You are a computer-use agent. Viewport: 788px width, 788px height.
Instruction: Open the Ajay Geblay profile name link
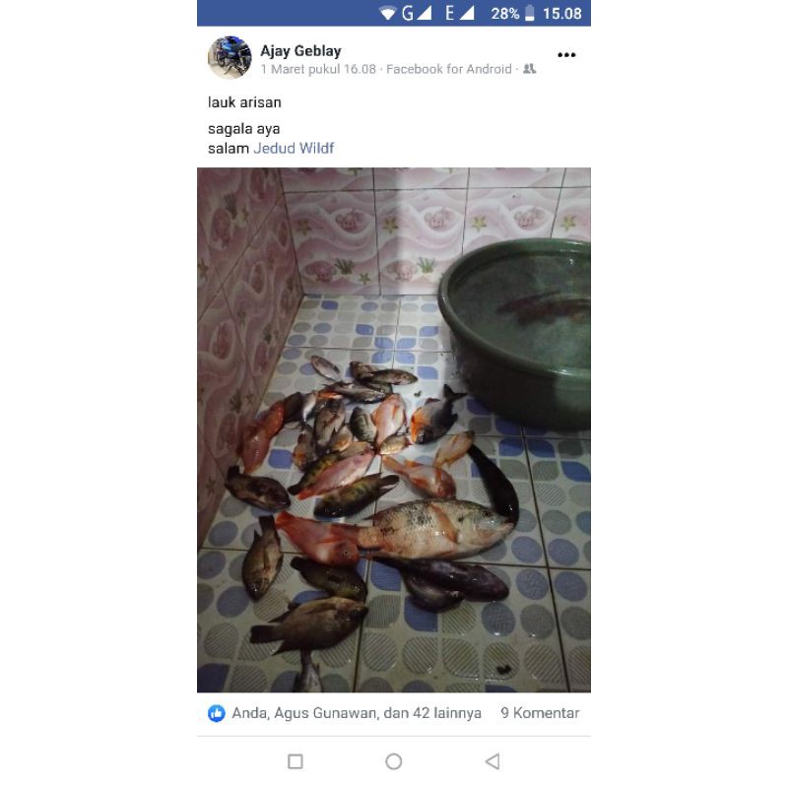(300, 51)
